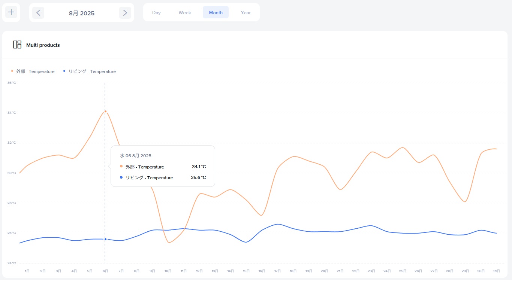Switch to Day view
Screen dimensions: 512x283
[156, 13]
